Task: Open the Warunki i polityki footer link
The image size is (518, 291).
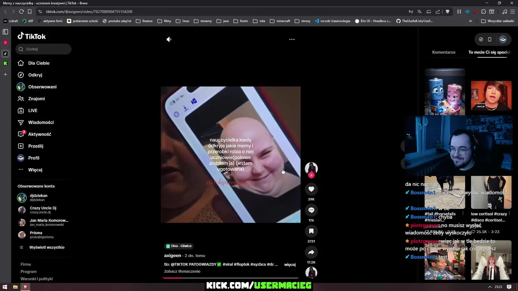Action: coord(36,279)
